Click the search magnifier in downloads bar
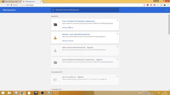 click(x=53, y=10)
